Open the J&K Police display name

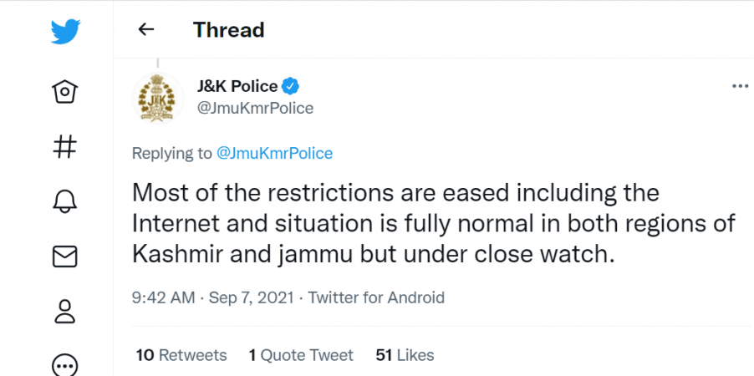coord(237,87)
